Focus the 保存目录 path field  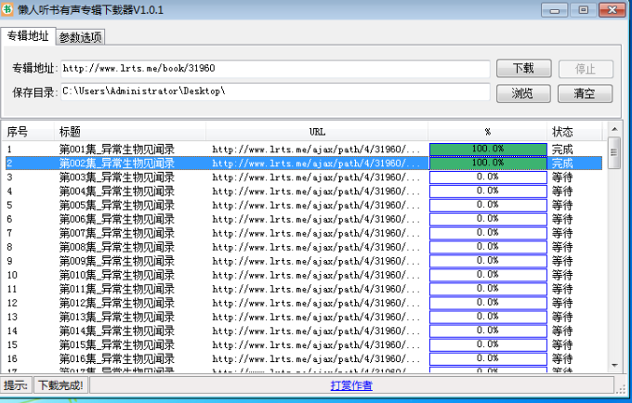(x=275, y=92)
